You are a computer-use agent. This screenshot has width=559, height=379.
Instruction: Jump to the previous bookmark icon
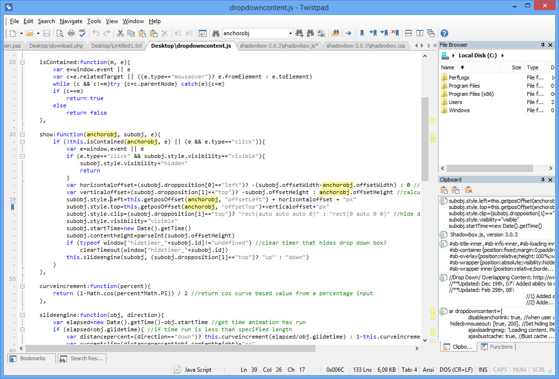384,33
